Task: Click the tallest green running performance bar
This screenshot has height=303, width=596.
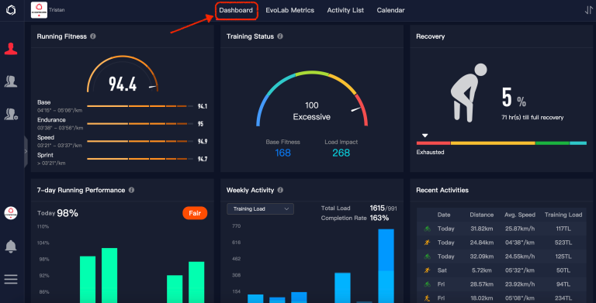Action: tap(109, 275)
